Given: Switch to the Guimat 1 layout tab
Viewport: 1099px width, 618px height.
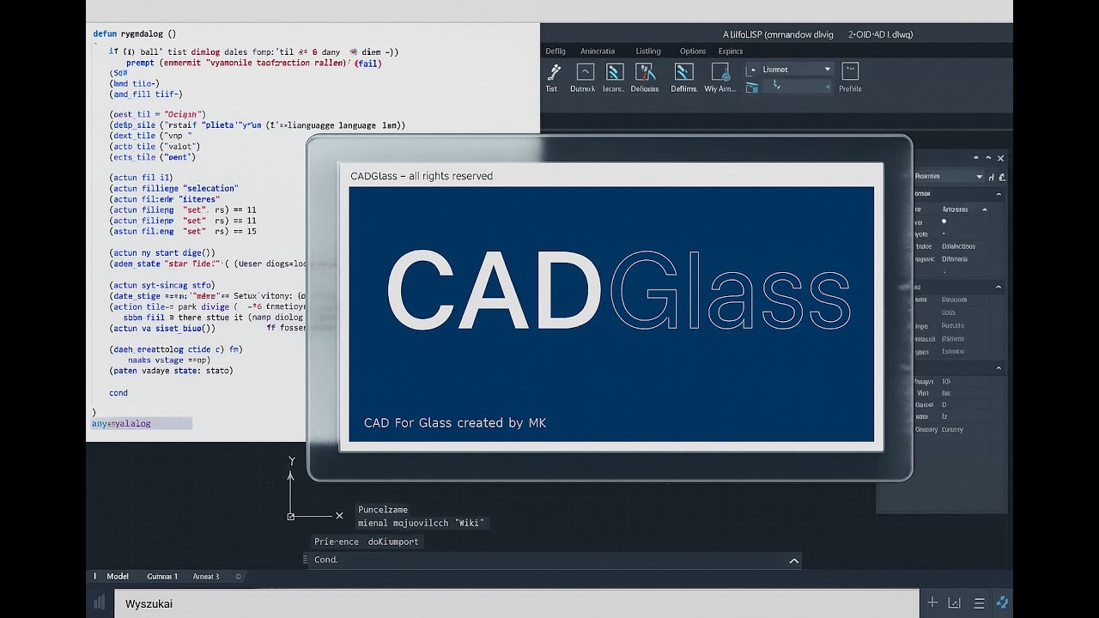Looking at the screenshot, I should click(x=162, y=577).
